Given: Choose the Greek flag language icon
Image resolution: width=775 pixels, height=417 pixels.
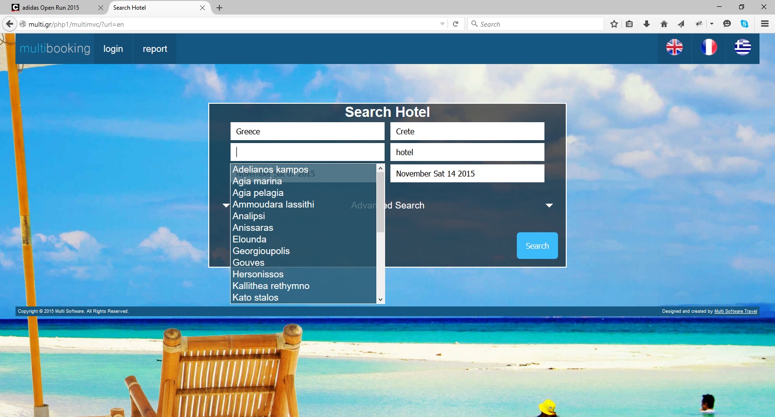Looking at the screenshot, I should point(743,47).
